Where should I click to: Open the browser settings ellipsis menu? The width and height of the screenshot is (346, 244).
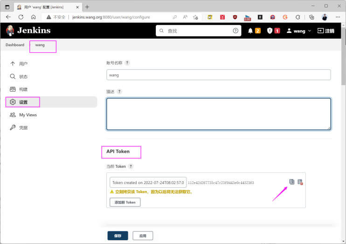pos(338,17)
